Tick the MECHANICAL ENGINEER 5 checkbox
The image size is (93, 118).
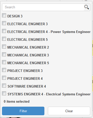4,62
